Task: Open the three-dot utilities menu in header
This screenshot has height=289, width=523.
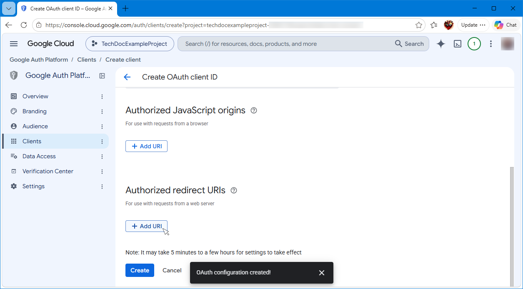Action: (491, 44)
